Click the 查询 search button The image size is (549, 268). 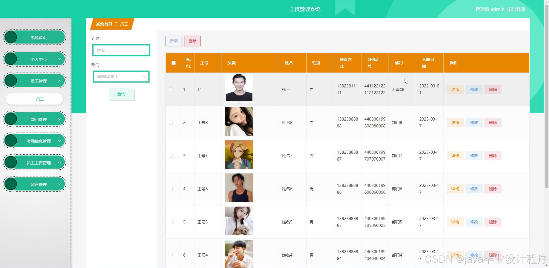coord(121,94)
